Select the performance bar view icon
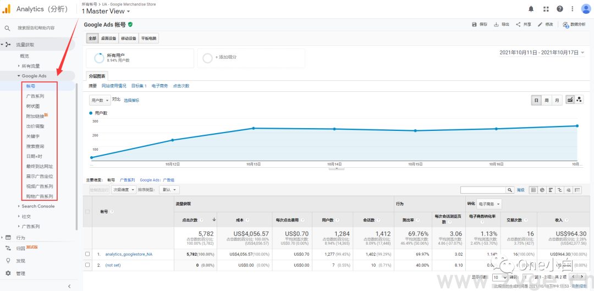This screenshot has width=594, height=291. [x=551, y=190]
